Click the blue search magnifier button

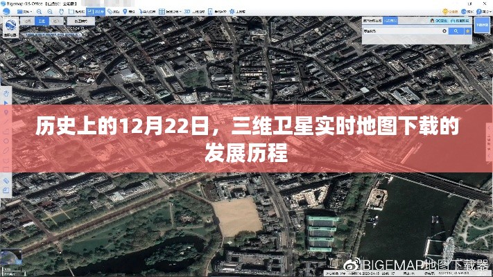(x=456, y=31)
